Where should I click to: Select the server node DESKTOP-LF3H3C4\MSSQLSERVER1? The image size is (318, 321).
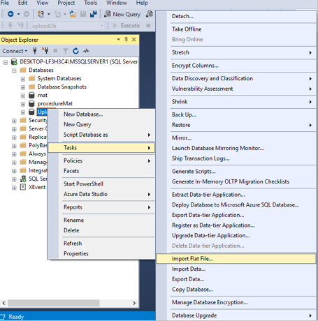78,61
